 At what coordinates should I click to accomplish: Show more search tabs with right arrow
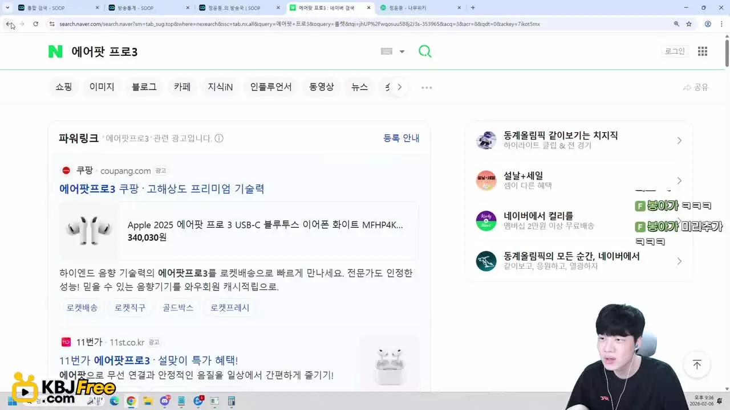tap(400, 87)
